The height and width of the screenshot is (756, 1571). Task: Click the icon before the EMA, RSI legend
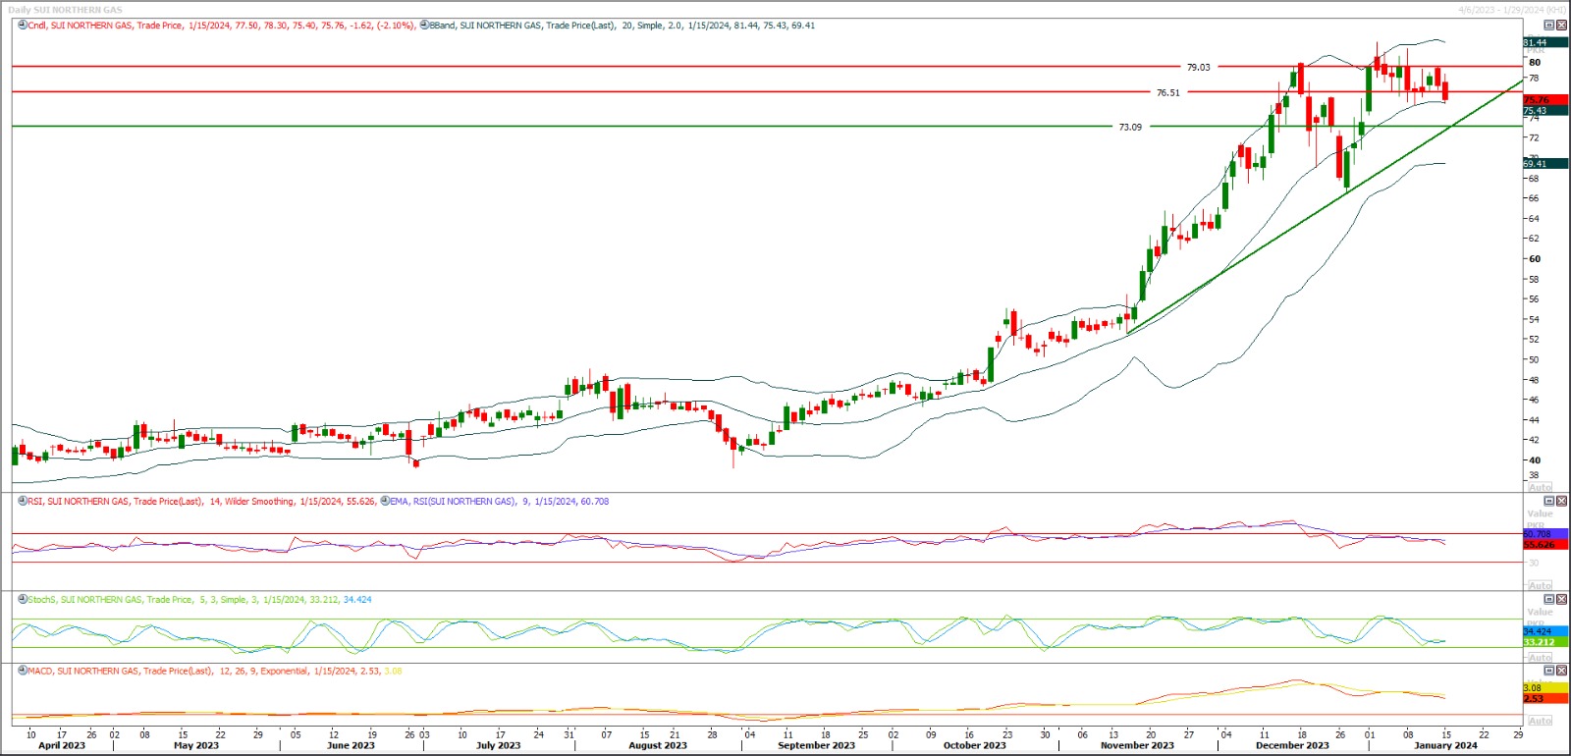[x=385, y=501]
